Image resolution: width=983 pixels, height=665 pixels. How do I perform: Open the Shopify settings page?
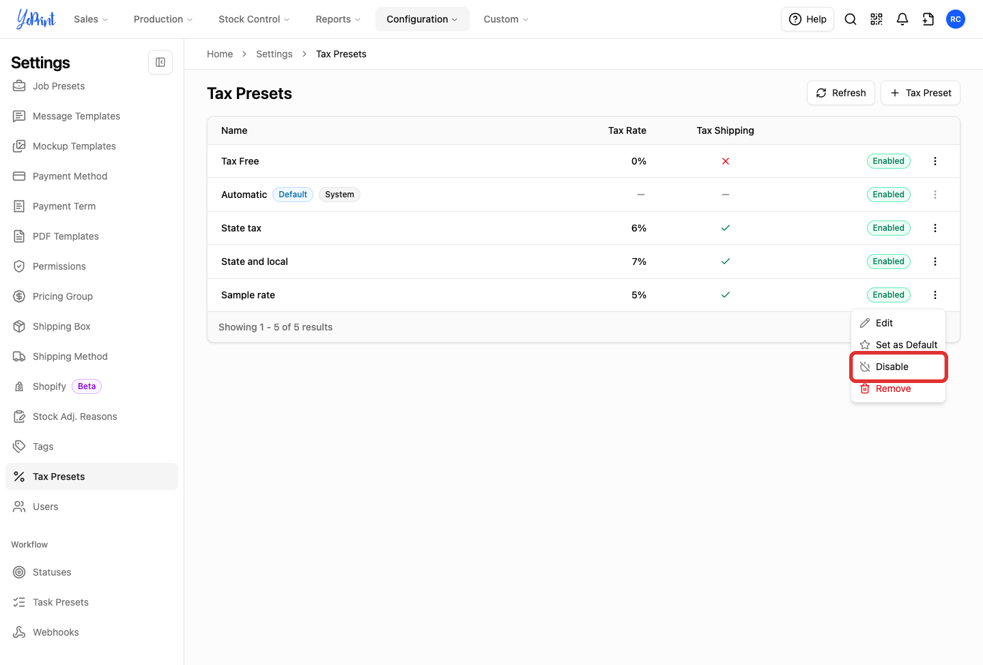click(91, 386)
